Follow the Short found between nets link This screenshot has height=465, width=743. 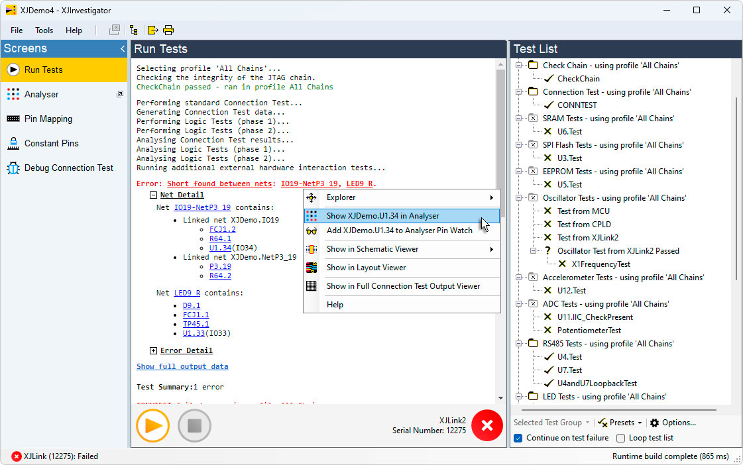pyautogui.click(x=219, y=183)
